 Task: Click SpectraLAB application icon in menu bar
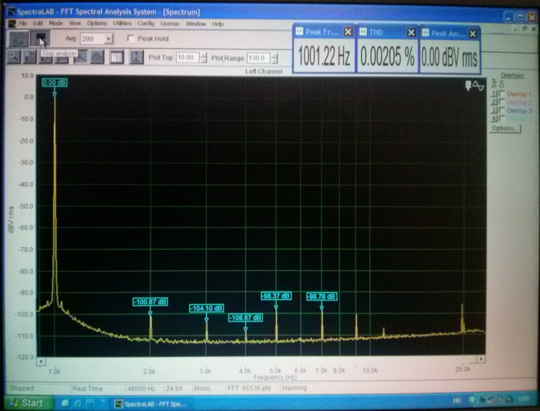point(12,24)
